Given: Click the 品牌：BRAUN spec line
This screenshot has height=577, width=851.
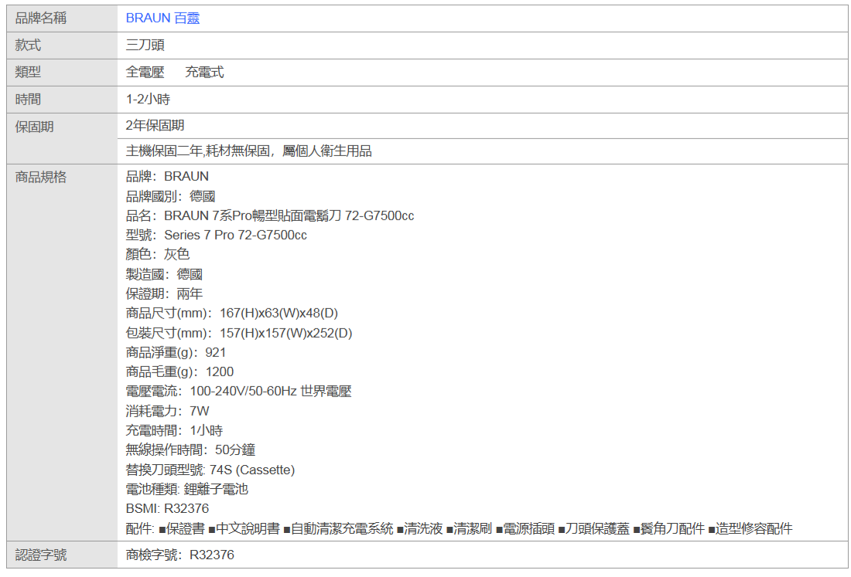Looking at the screenshot, I should [x=167, y=177].
